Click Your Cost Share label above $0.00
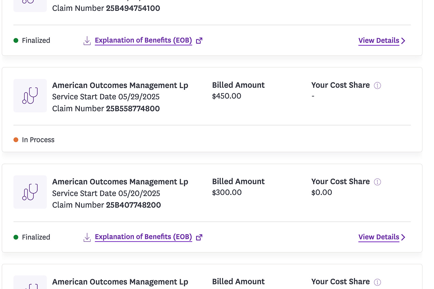Screen dimensions: 434x289 340,182
